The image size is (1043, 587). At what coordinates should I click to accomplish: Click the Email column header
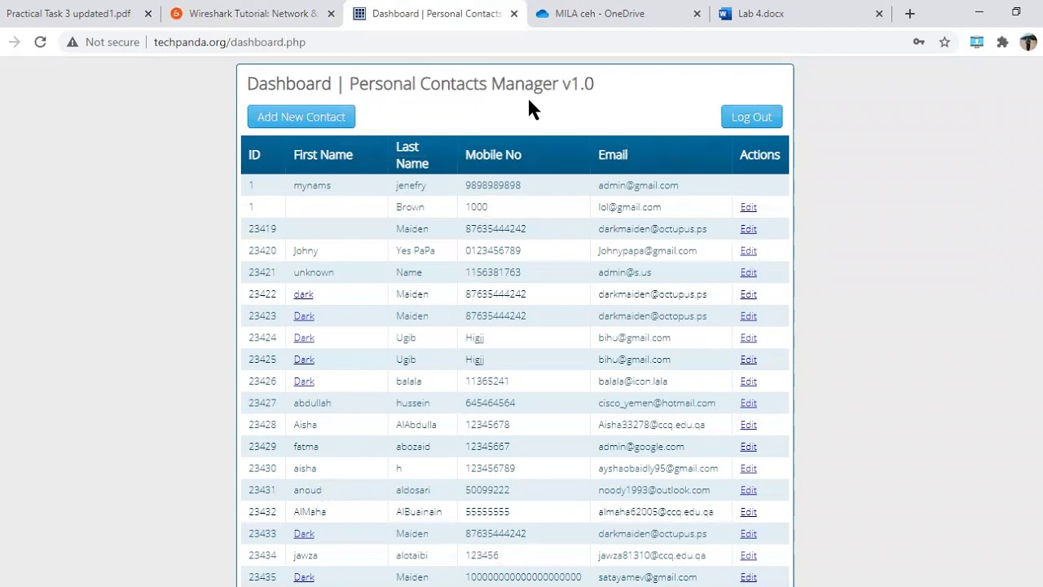pyautogui.click(x=613, y=155)
